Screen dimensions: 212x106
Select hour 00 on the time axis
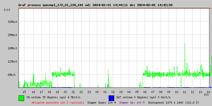click(x=97, y=92)
